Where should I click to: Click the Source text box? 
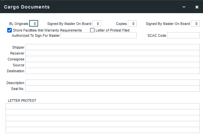coord(112,65)
